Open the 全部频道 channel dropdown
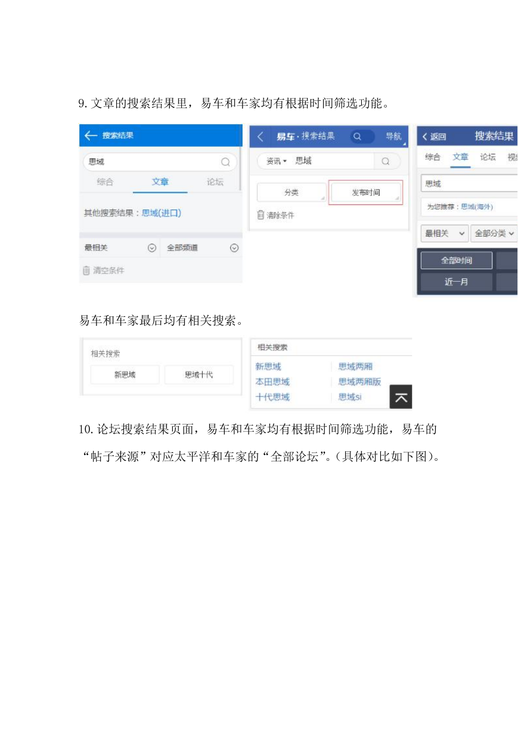Image resolution: width=518 pixels, height=733 pixels. coord(201,248)
